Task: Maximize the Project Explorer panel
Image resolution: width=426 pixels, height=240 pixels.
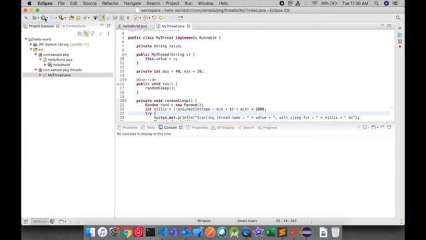Action: point(108,26)
